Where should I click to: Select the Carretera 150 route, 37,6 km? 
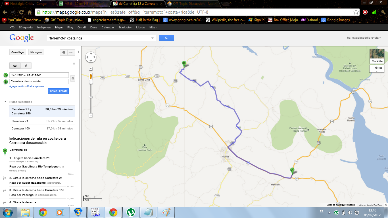(x=42, y=129)
